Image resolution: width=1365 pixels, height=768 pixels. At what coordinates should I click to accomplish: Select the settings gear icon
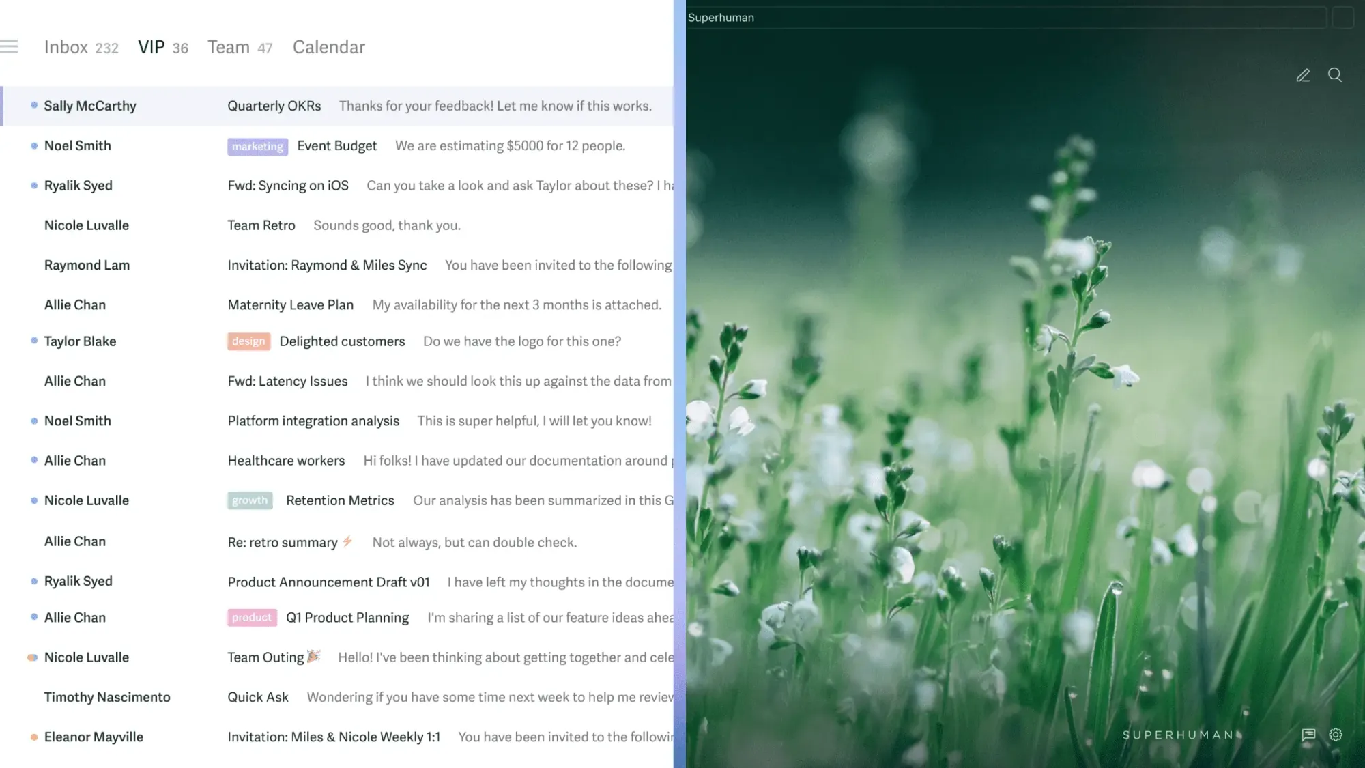[1336, 735]
